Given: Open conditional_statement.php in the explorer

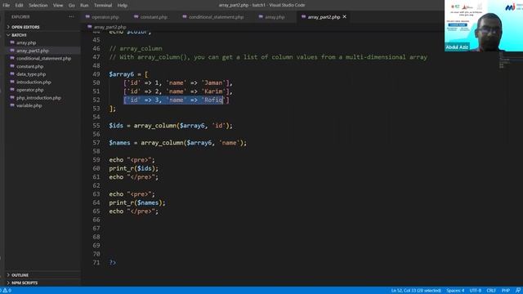Looking at the screenshot, I should pos(43,58).
